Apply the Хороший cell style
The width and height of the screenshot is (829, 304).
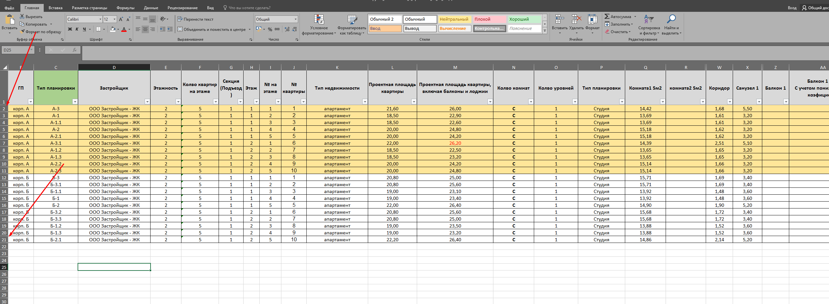(x=524, y=19)
